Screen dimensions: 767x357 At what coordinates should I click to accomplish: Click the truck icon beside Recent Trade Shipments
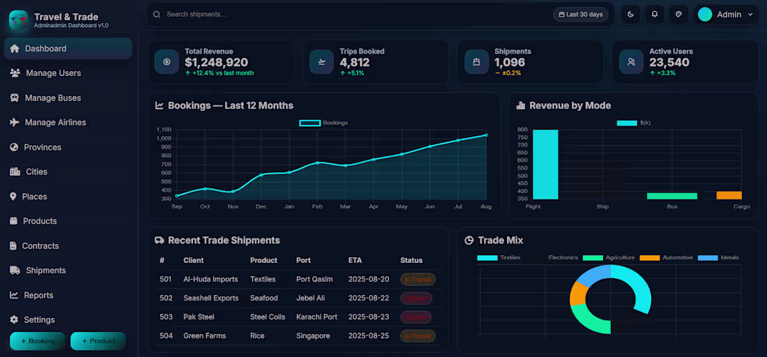tap(160, 241)
